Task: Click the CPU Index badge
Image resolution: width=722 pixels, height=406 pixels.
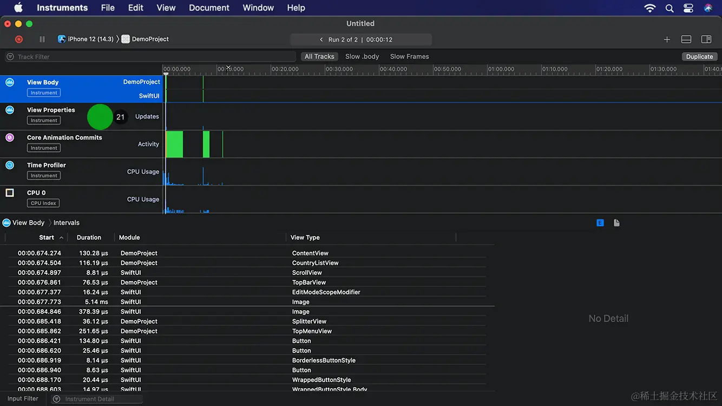Action: [x=43, y=204]
